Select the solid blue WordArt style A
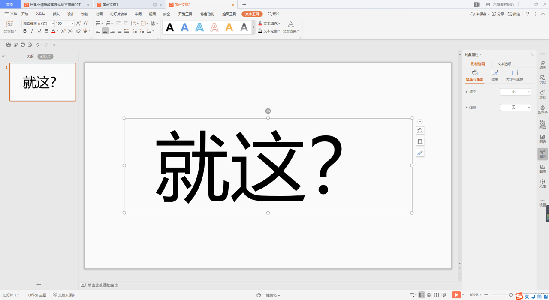This screenshot has width=549, height=300. pyautogui.click(x=185, y=27)
